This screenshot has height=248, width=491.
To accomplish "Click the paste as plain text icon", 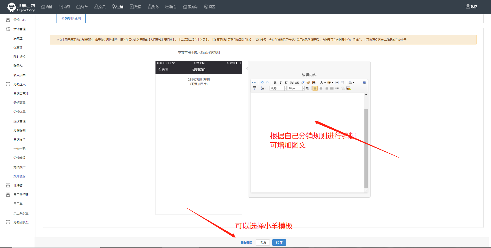I will coord(314,83).
